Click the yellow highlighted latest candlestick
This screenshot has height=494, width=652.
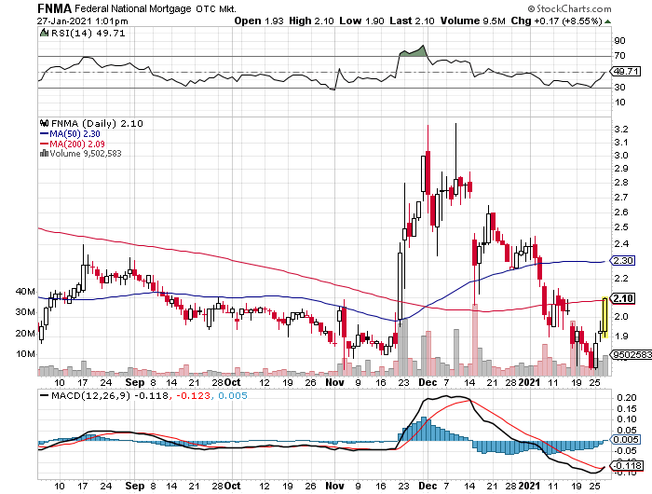pos(605,317)
